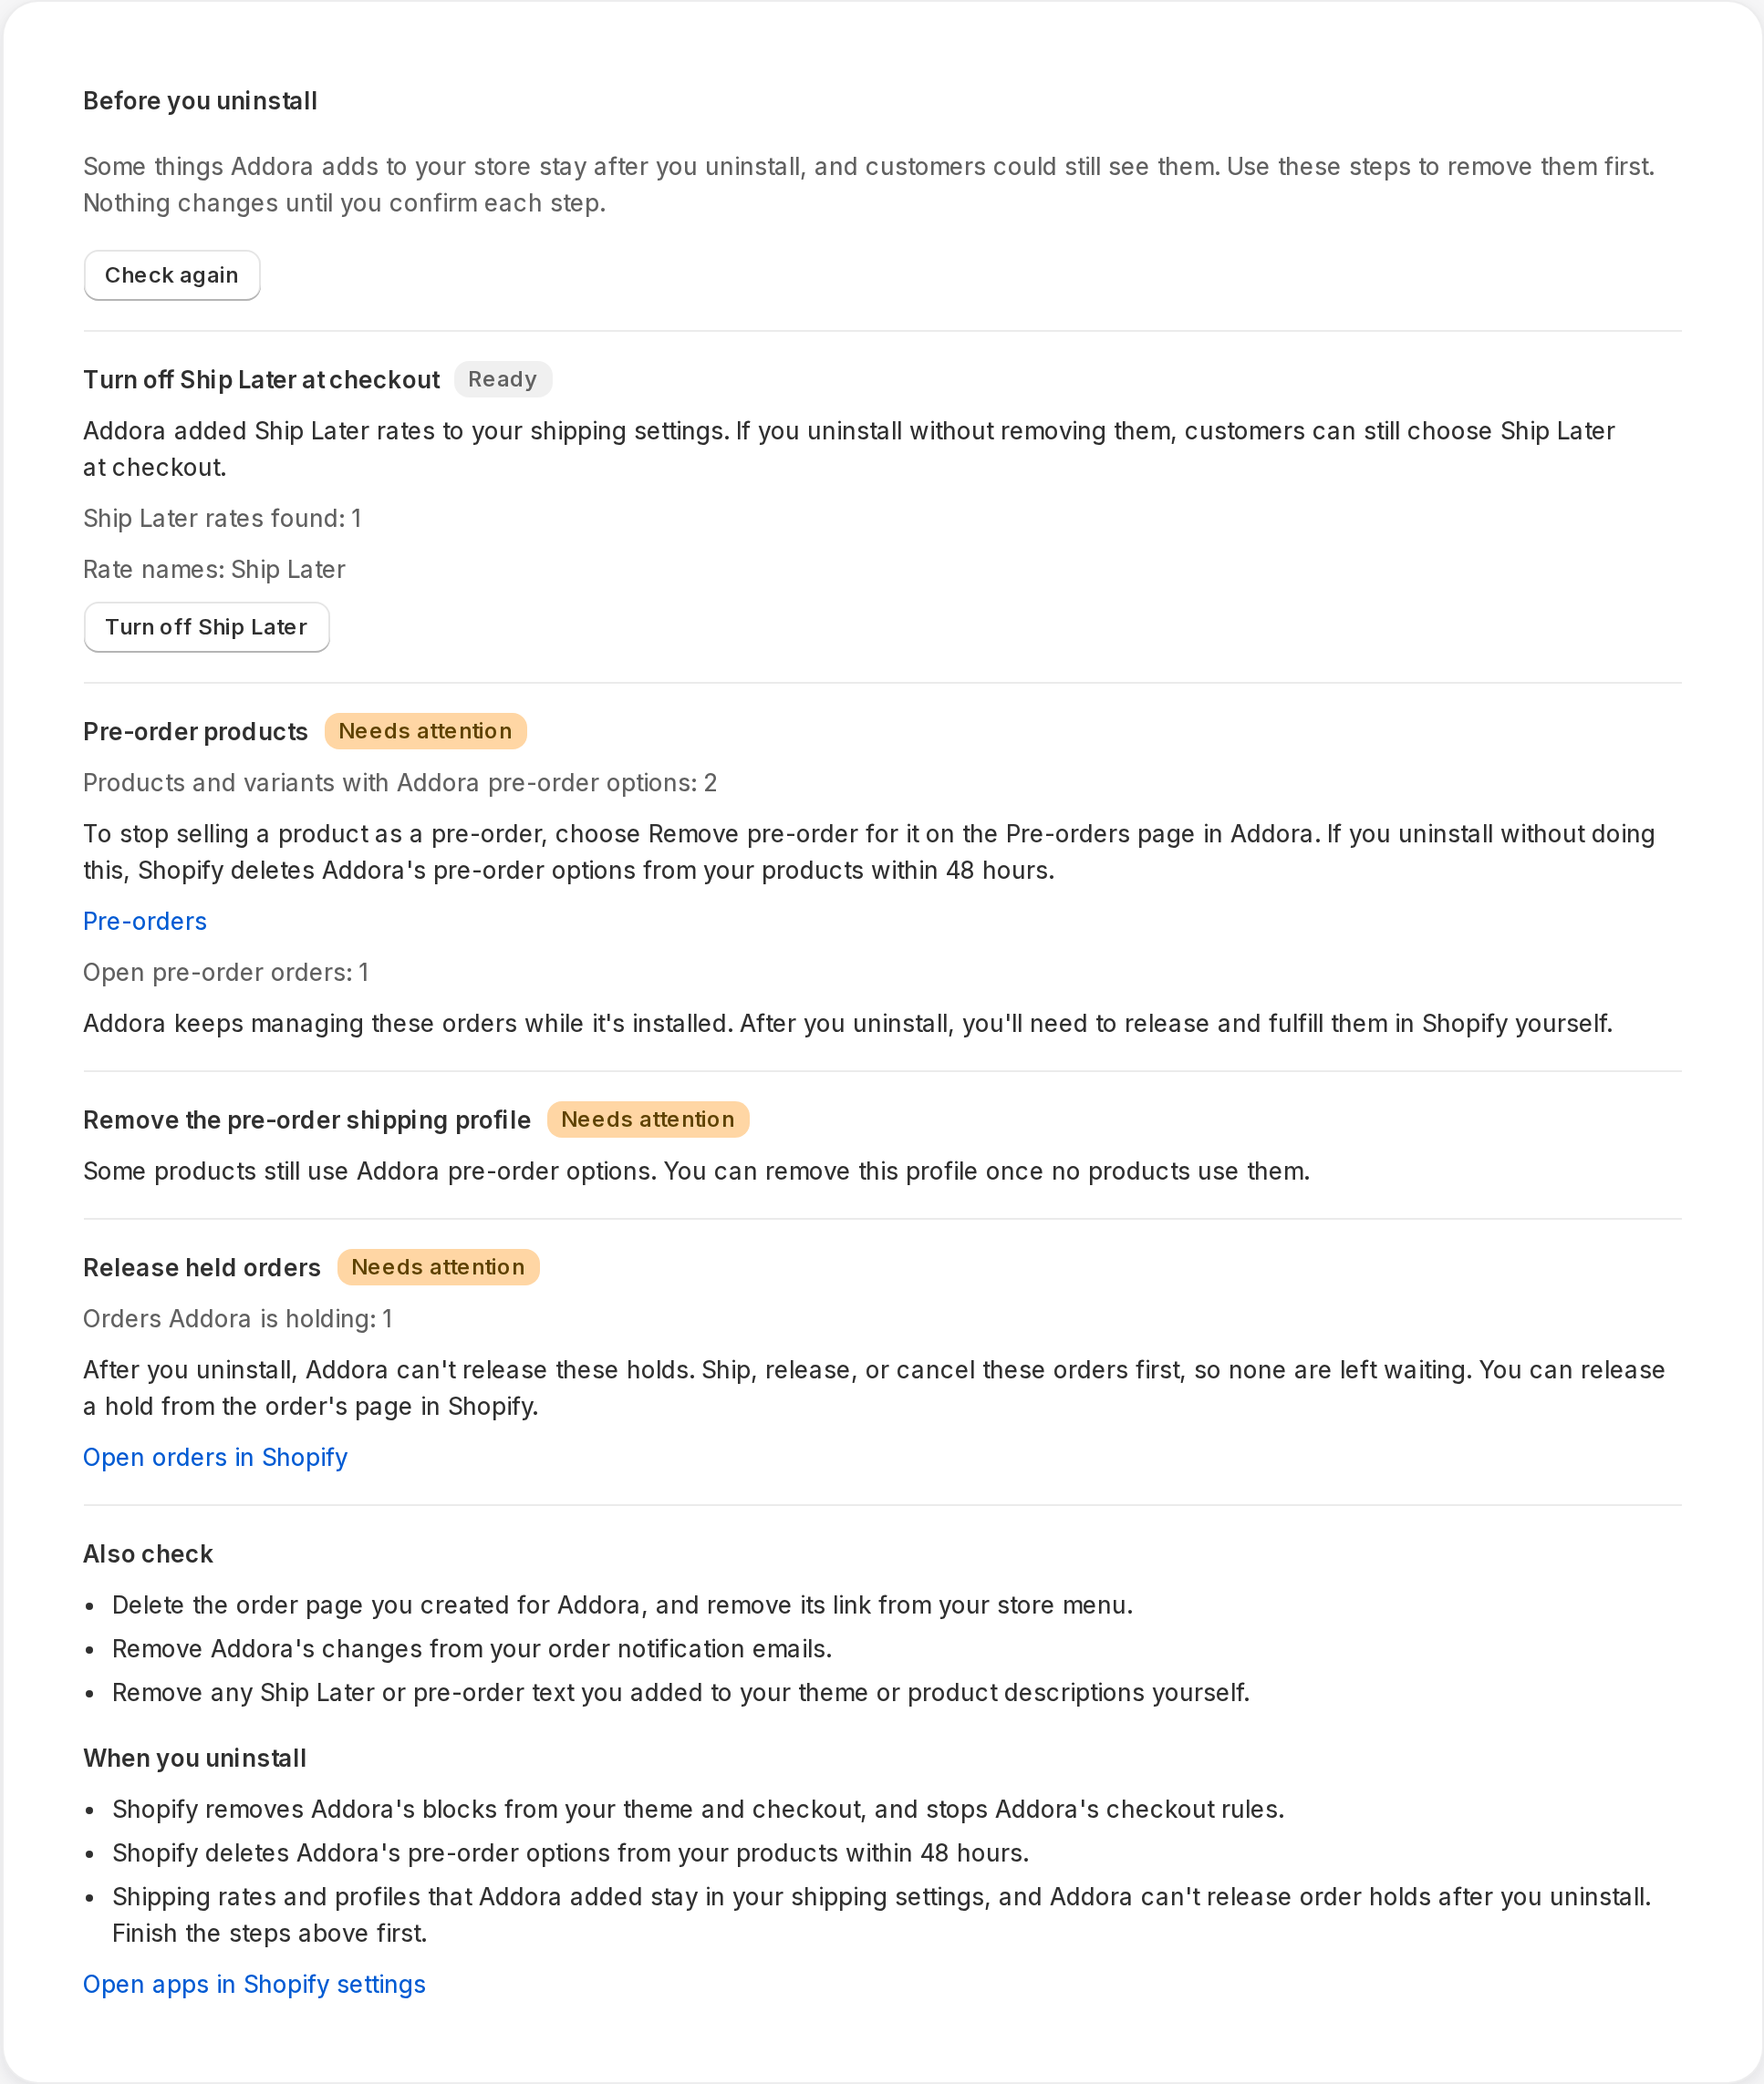This screenshot has height=2084, width=1764.
Task: Select the Before you uninstall heading
Action: pos(200,101)
